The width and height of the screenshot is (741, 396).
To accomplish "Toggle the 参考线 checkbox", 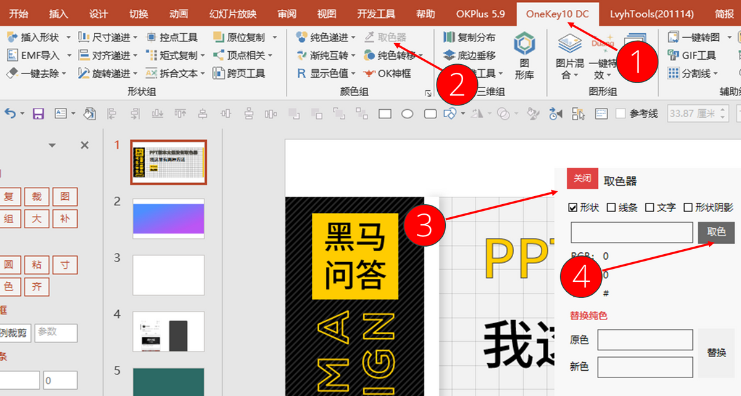I will click(621, 113).
